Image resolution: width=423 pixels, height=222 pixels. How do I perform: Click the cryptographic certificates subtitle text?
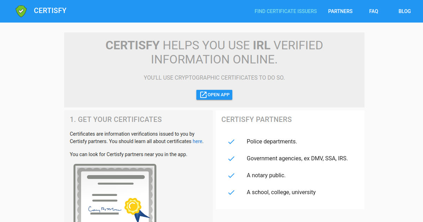click(x=214, y=78)
